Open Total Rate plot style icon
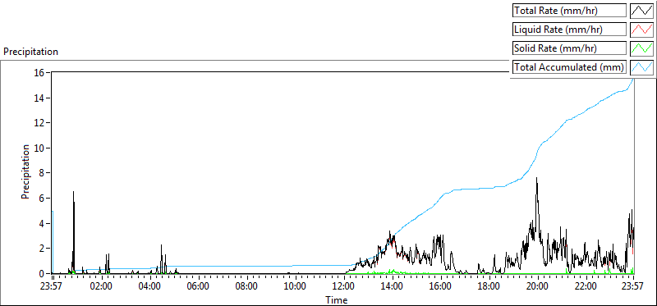Image resolution: width=657 pixels, height=306 pixels. pos(641,11)
